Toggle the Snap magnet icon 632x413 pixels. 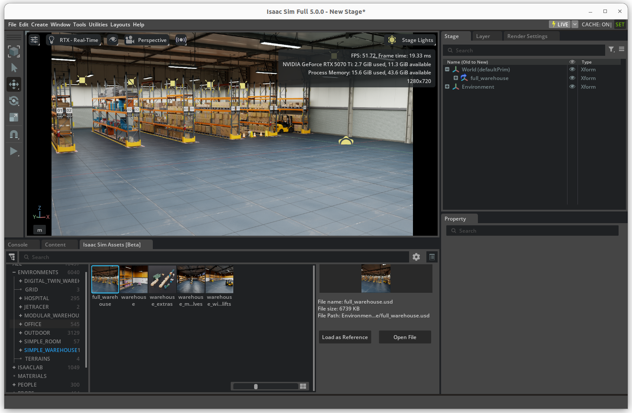(14, 134)
